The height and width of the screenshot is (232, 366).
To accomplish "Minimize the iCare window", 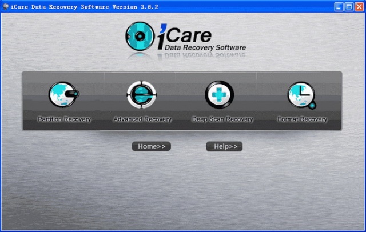I will tap(339, 6).
